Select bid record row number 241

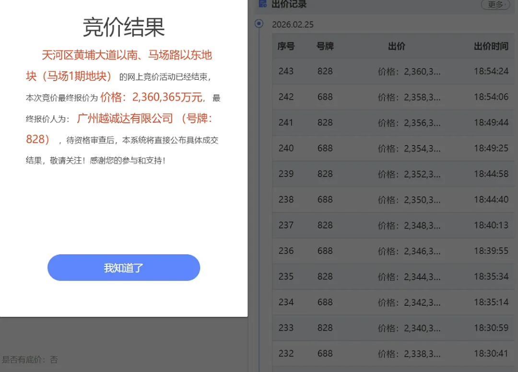click(393, 123)
